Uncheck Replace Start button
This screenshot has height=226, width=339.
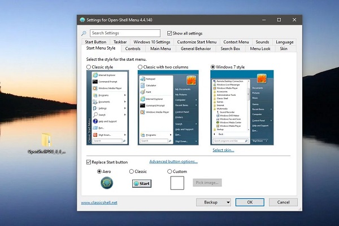click(x=89, y=162)
